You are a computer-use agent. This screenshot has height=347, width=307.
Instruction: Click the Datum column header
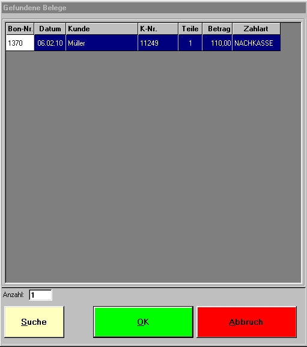(50, 29)
